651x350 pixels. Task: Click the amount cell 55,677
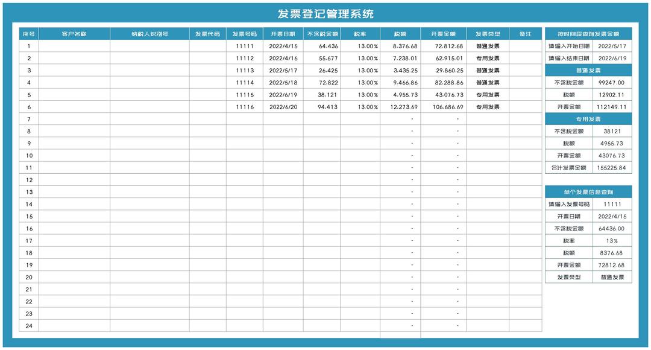pyautogui.click(x=322, y=58)
